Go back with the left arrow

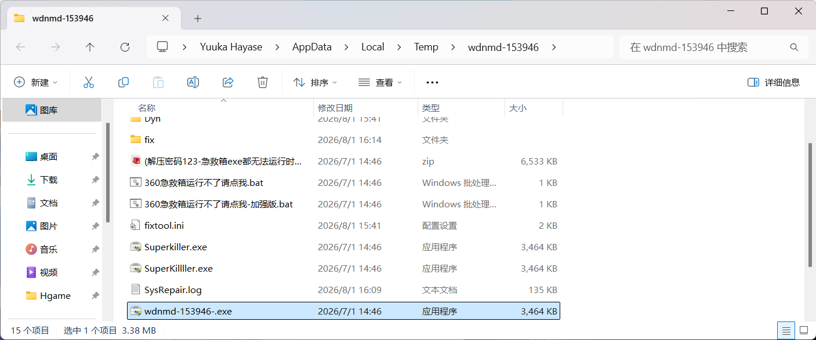click(21, 47)
